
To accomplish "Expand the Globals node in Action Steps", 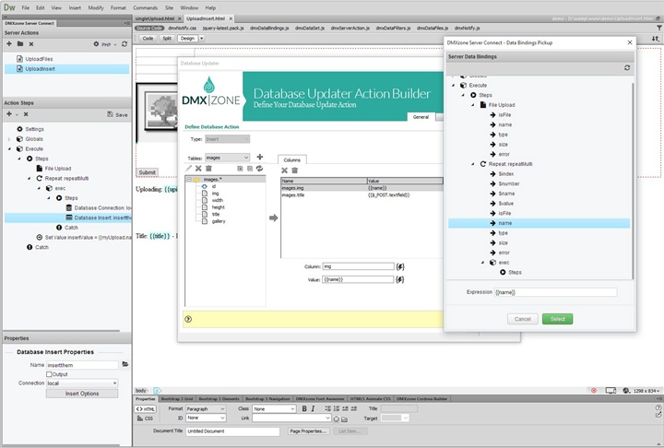I will pos(9,139).
